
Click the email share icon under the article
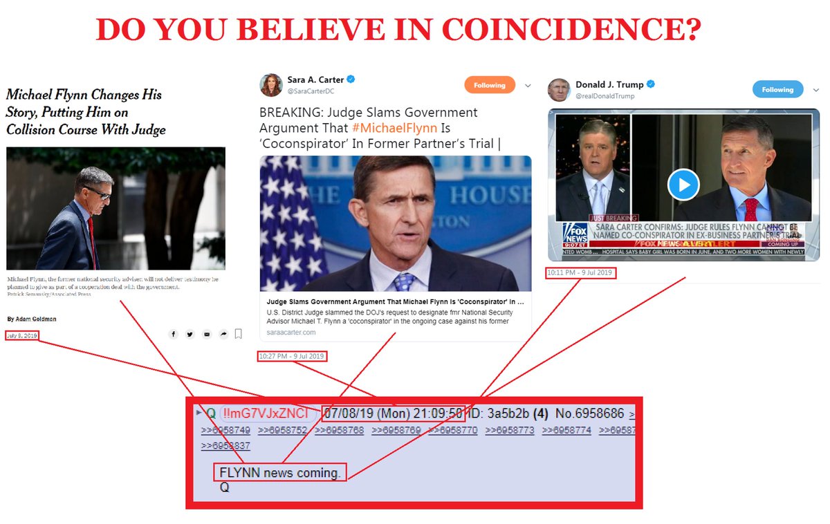coord(207,335)
